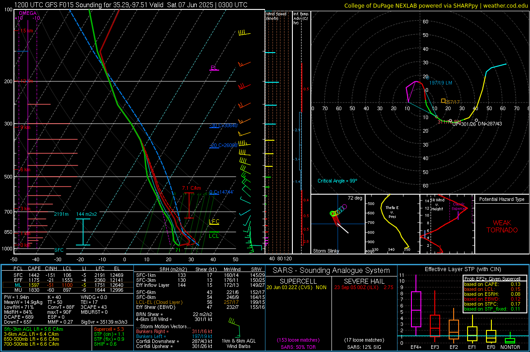Click the magenta EL marker on the skew-T
This screenshot has height=352, width=530.
pyautogui.click(x=214, y=68)
